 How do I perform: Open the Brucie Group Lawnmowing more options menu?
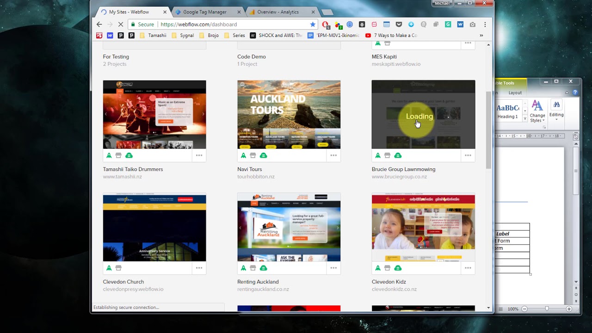[x=468, y=155]
